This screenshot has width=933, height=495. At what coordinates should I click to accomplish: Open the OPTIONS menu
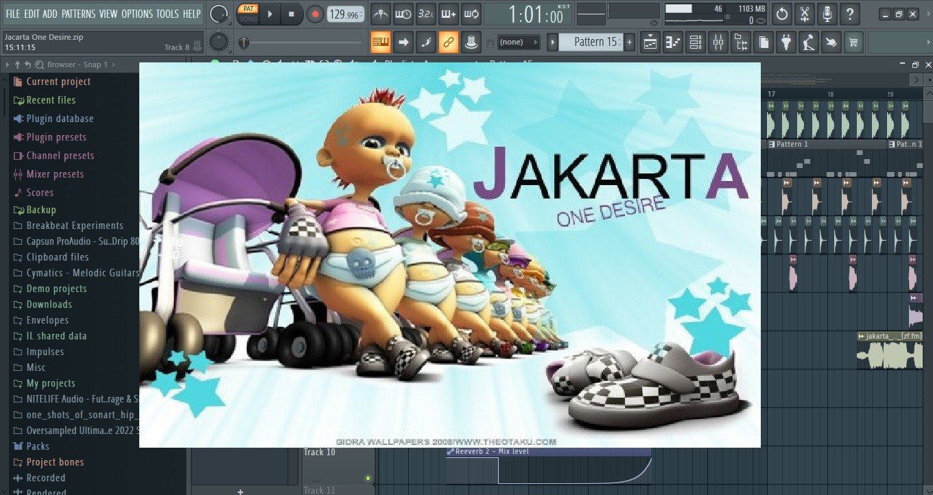tap(137, 14)
